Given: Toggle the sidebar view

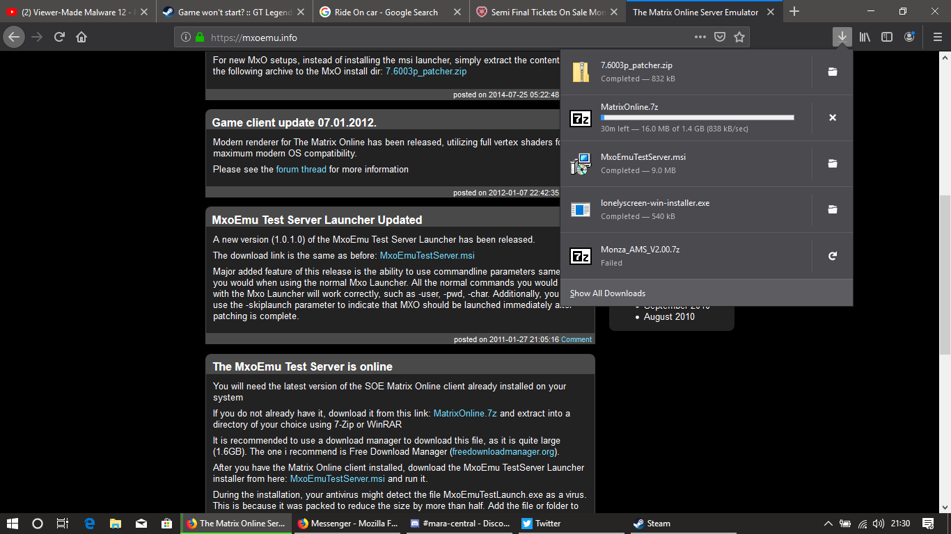Looking at the screenshot, I should point(887,38).
